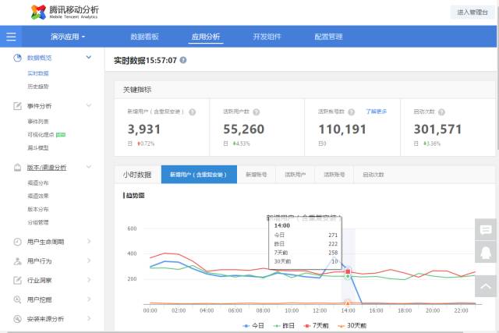Screen dimensions: 499x333
Task: Open 漏斗模型 in the sidebar
Action: [38, 148]
